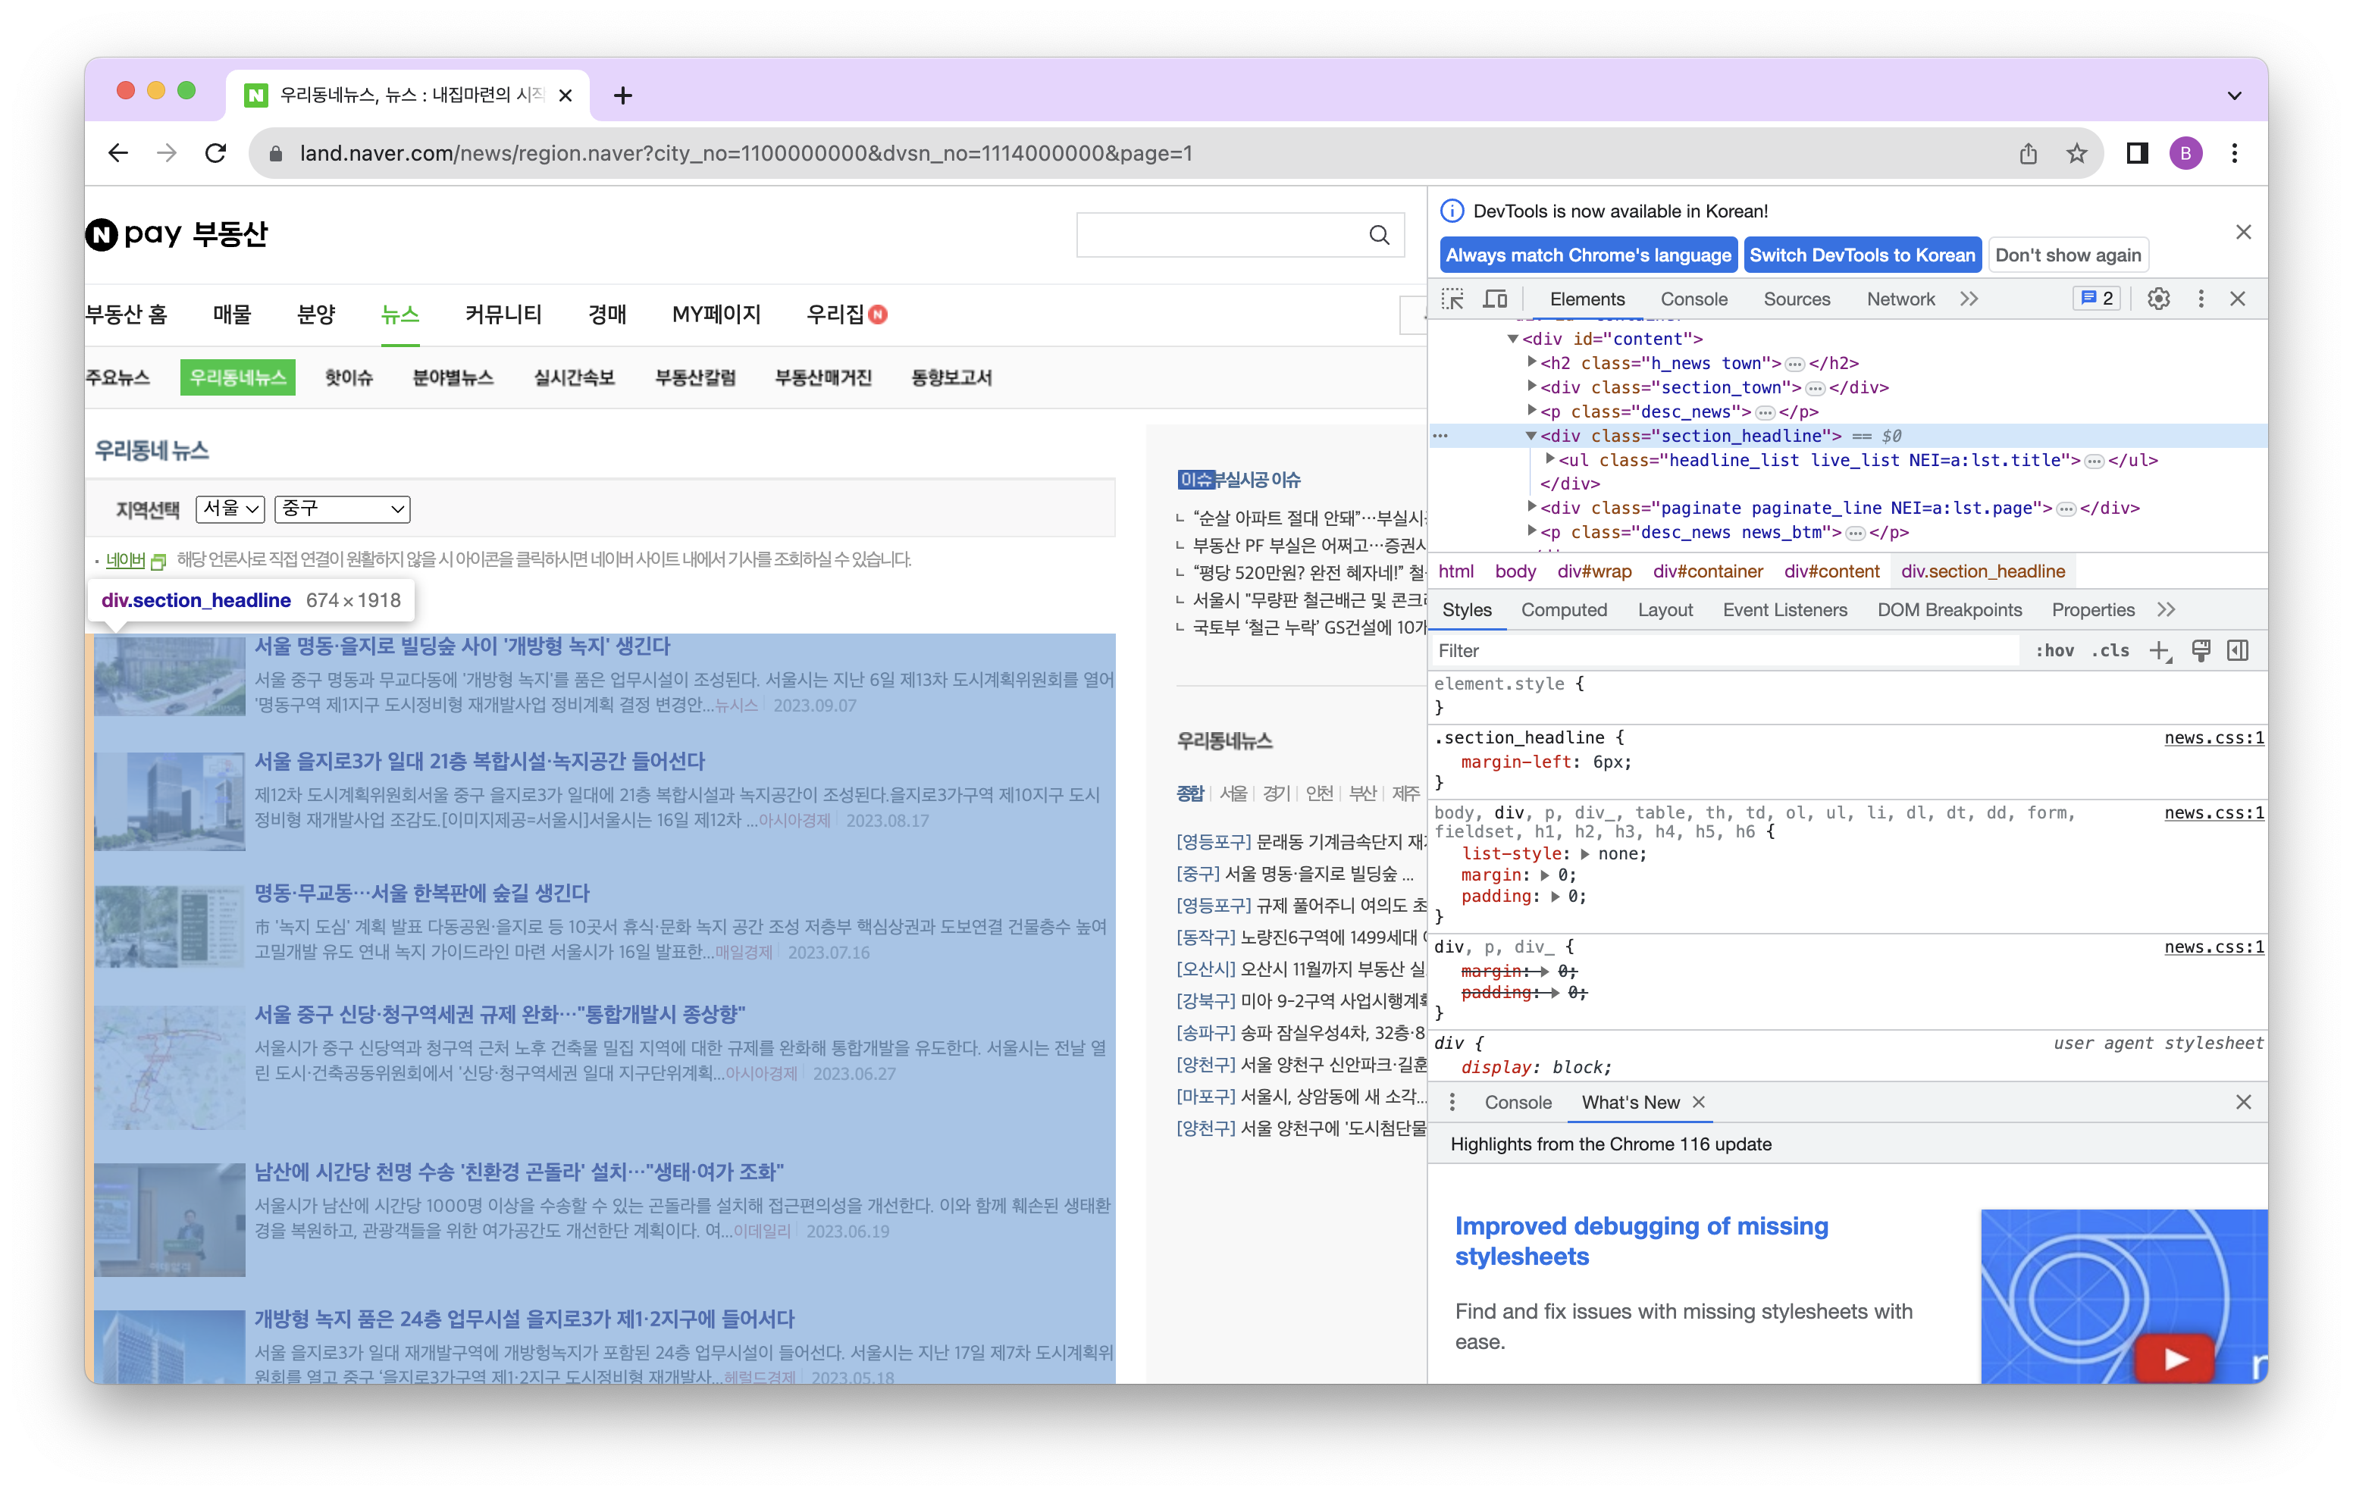Click the new style rule plus icon
Image resolution: width=2353 pixels, height=1496 pixels.
(x=2160, y=651)
